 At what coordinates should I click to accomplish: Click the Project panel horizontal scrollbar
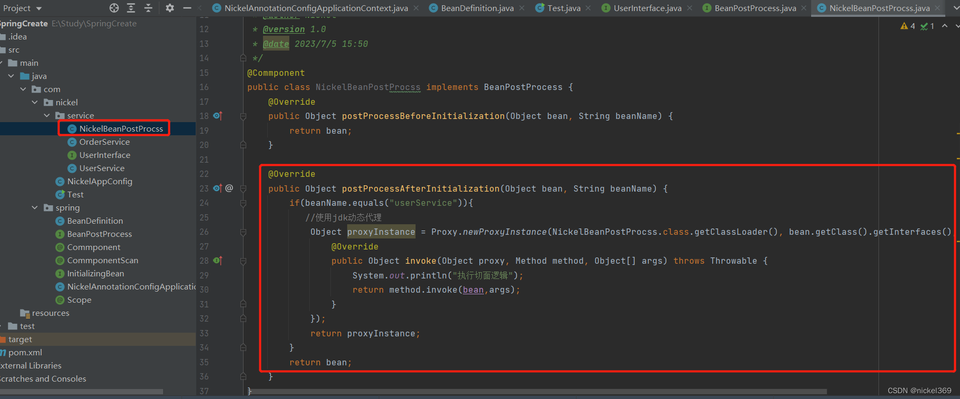[x=82, y=392]
